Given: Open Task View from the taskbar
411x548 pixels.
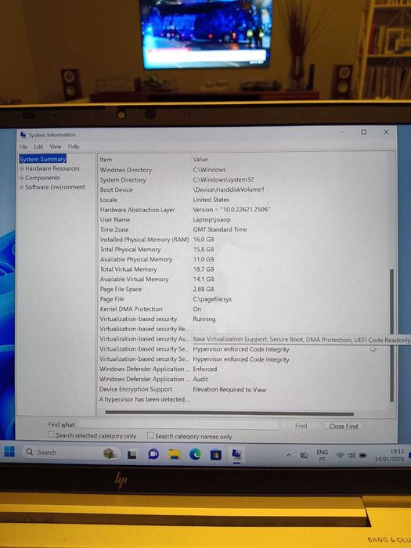Looking at the screenshot, I should click(132, 454).
